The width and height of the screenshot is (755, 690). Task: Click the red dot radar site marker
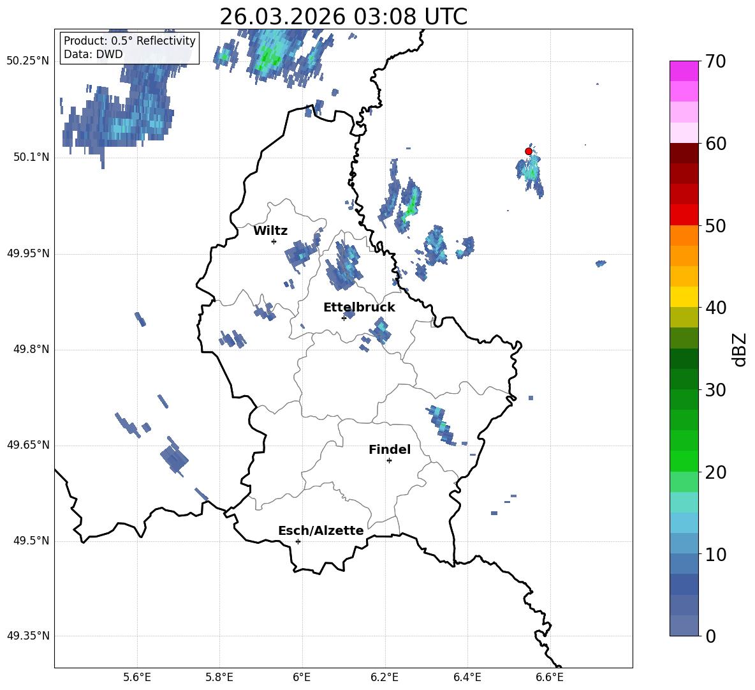coord(528,151)
